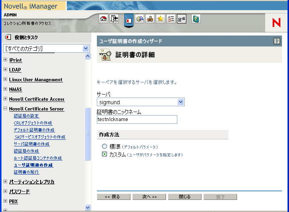Click the Configure desk icon
This screenshot has height=212, width=289.
(x=150, y=19)
